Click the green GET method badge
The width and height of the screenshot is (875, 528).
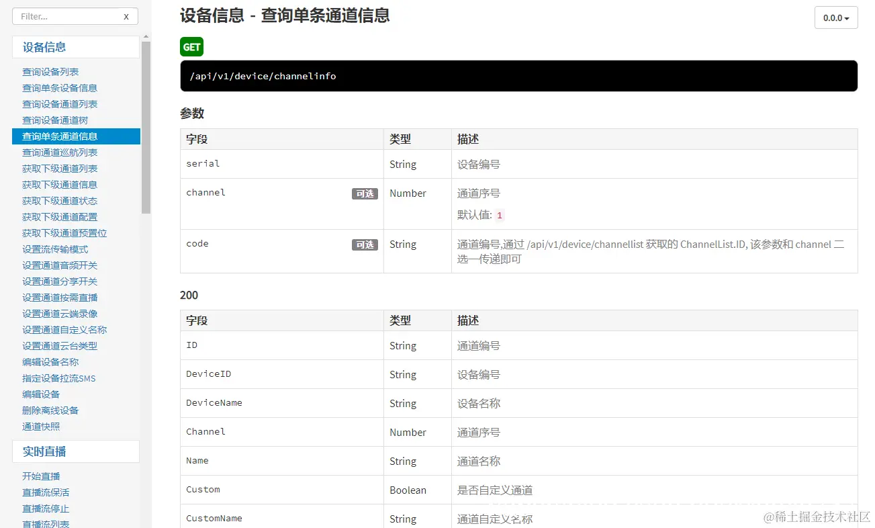[x=191, y=47]
